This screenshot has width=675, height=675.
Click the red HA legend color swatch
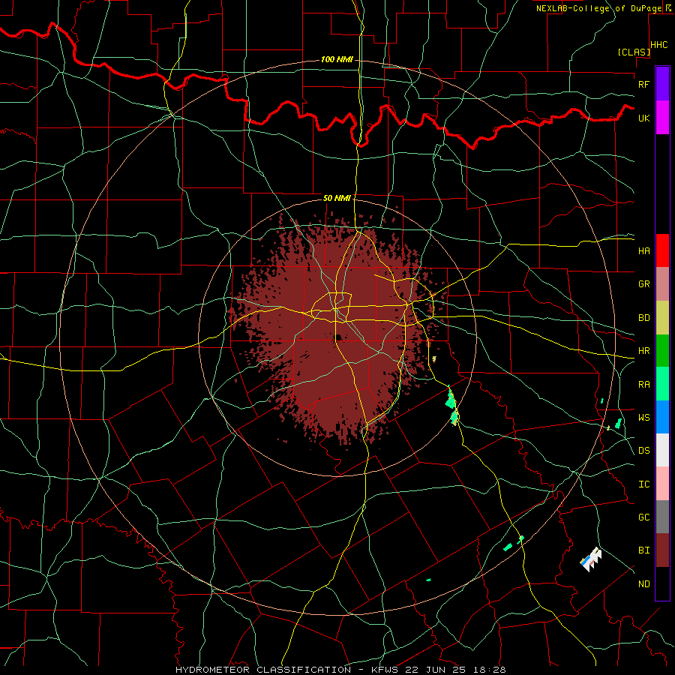(x=662, y=250)
